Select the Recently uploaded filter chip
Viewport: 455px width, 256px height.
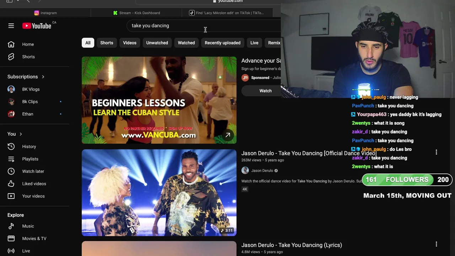[223, 43]
